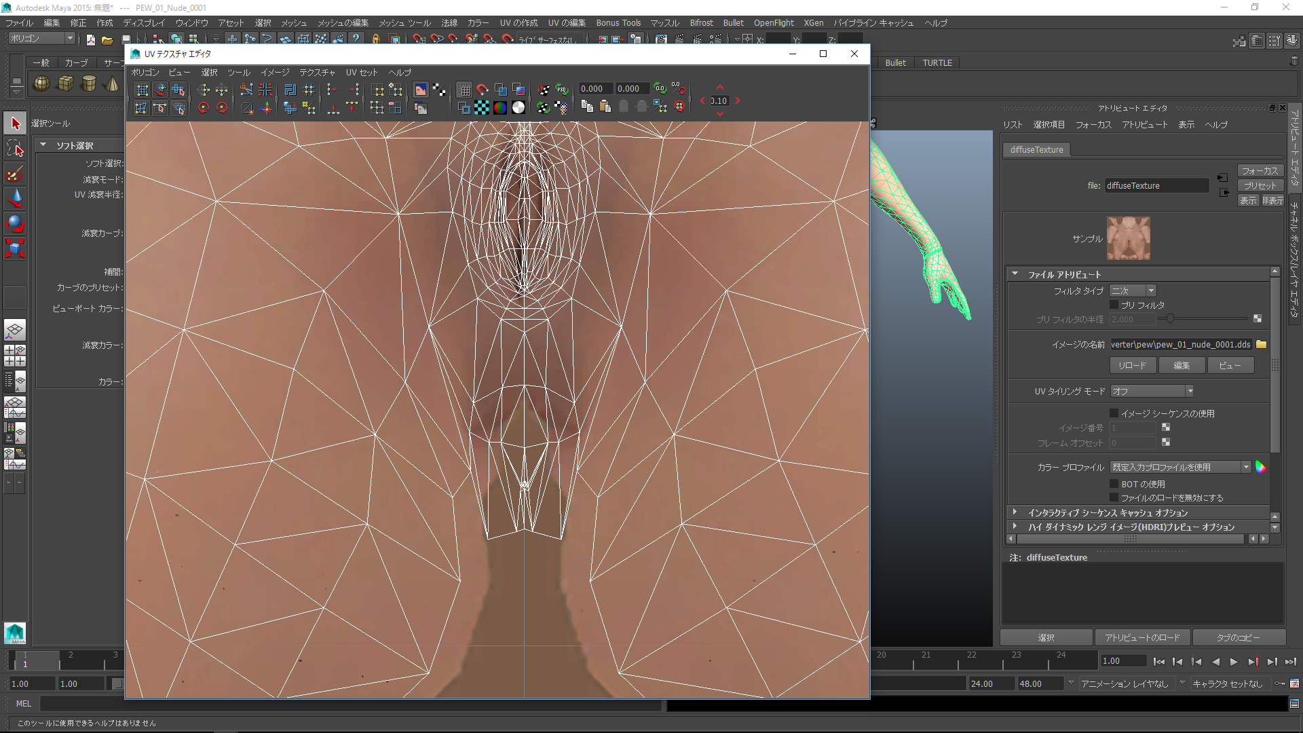Screen dimensions: 1303x733
Task: Click the polygon cone shelf icon
Action: (x=112, y=83)
